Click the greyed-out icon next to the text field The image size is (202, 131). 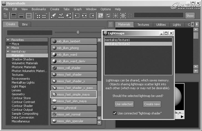[x=130, y=16]
